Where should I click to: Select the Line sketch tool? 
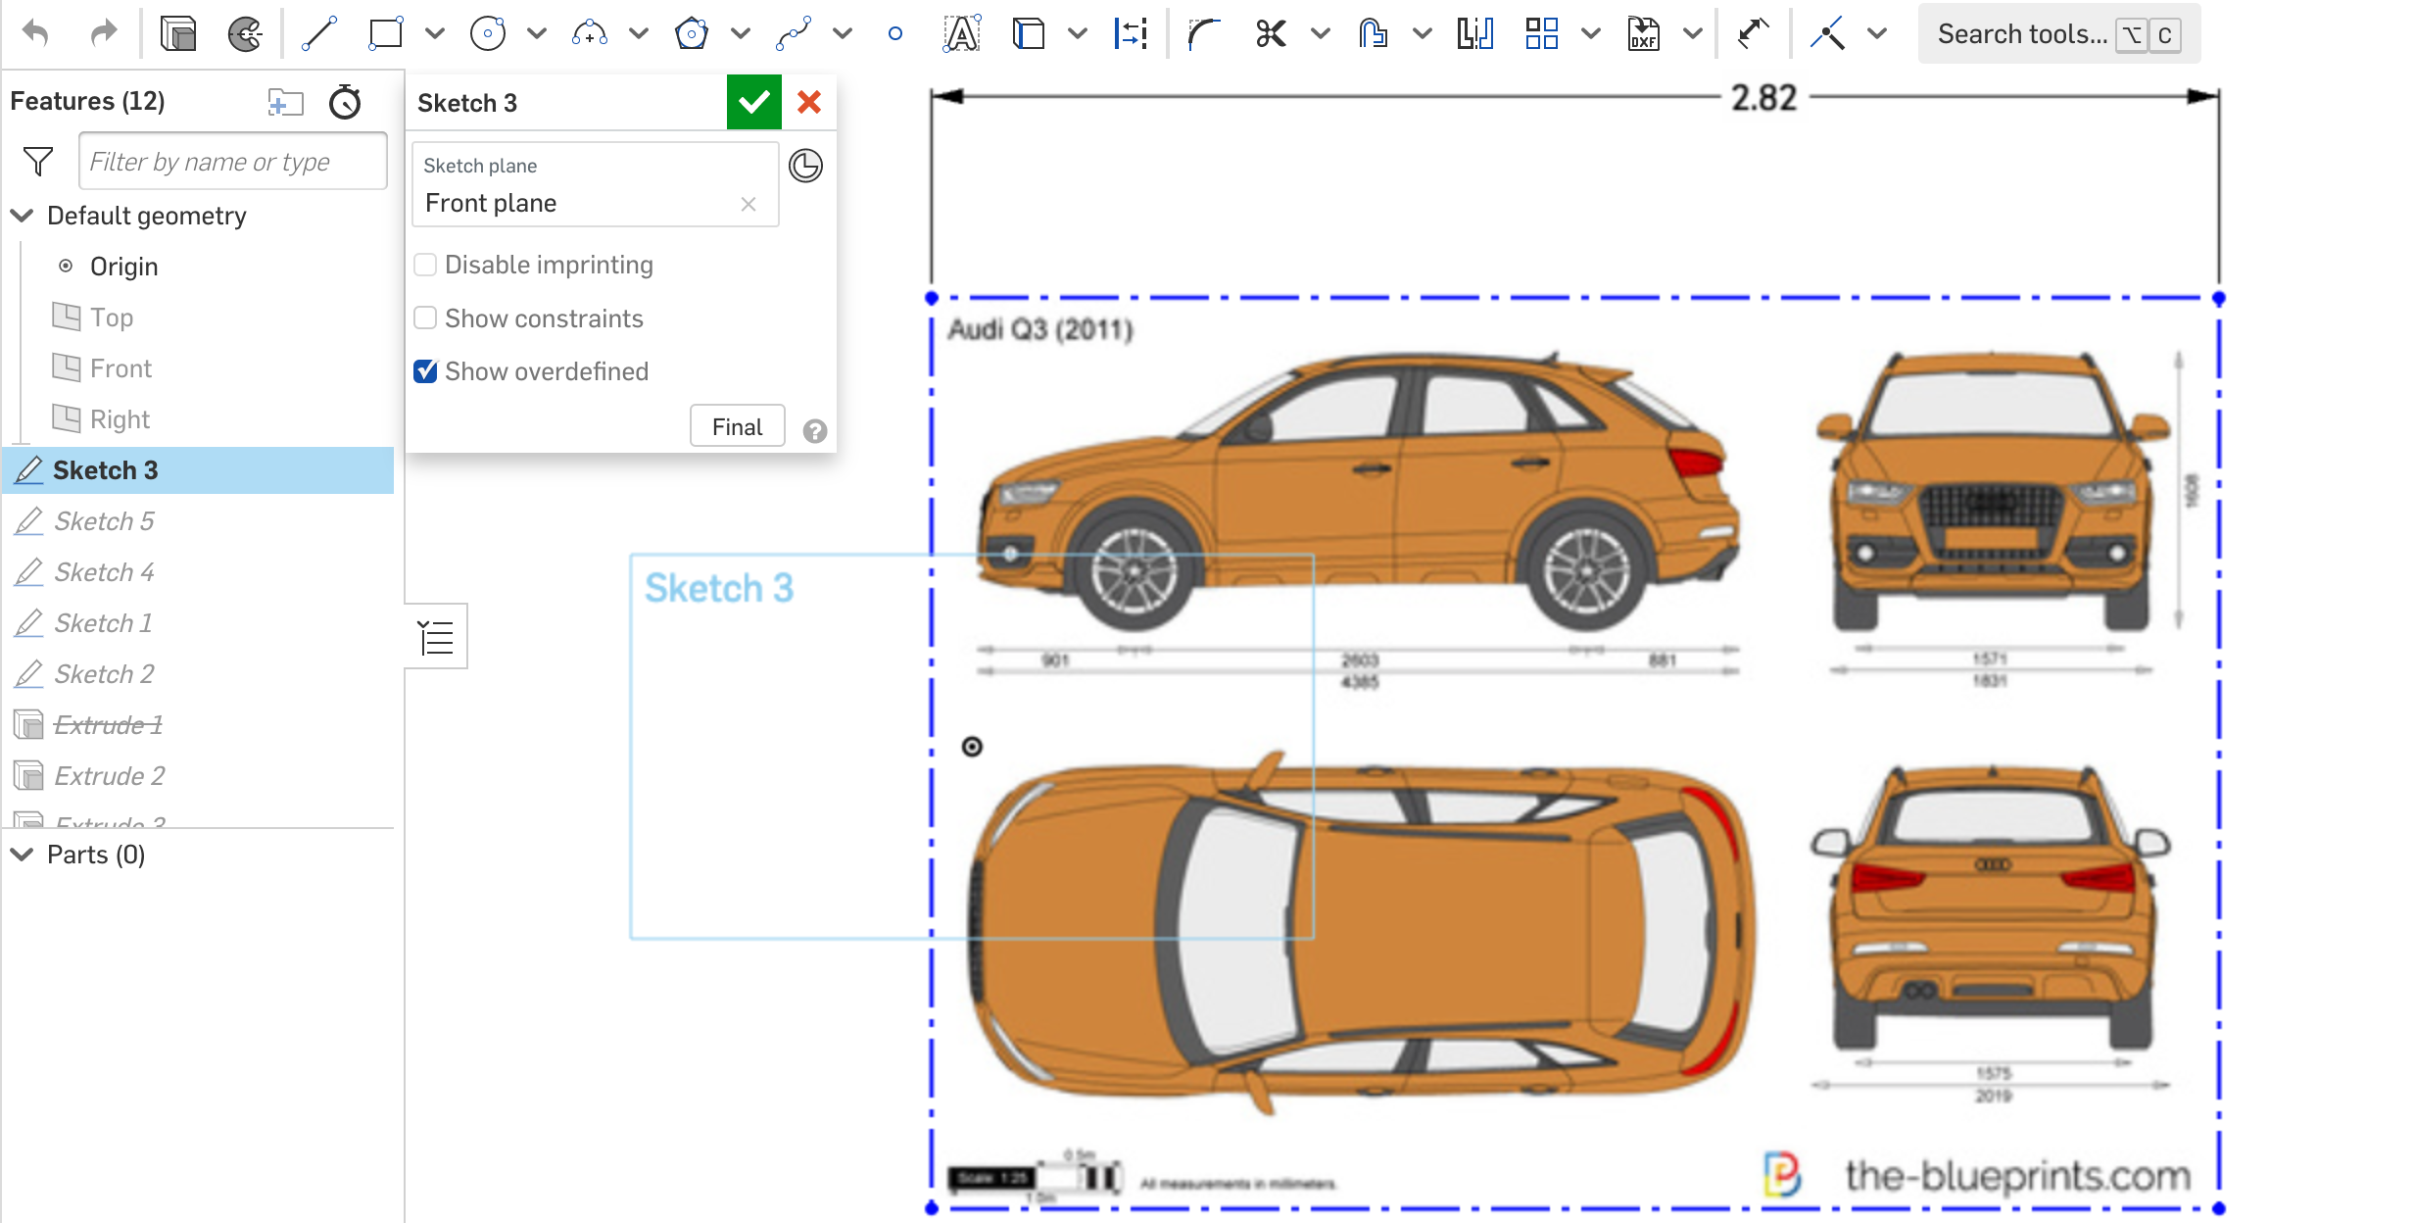(320, 32)
